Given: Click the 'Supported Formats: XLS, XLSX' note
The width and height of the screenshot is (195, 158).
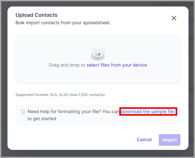Looking at the screenshot, I should (x=42, y=95).
